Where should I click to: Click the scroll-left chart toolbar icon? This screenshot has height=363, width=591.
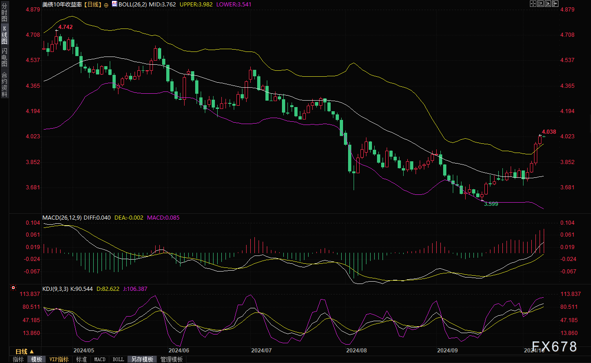540,4
